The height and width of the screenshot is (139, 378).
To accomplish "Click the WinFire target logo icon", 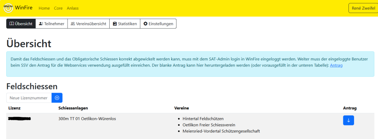I will pos(8,8).
